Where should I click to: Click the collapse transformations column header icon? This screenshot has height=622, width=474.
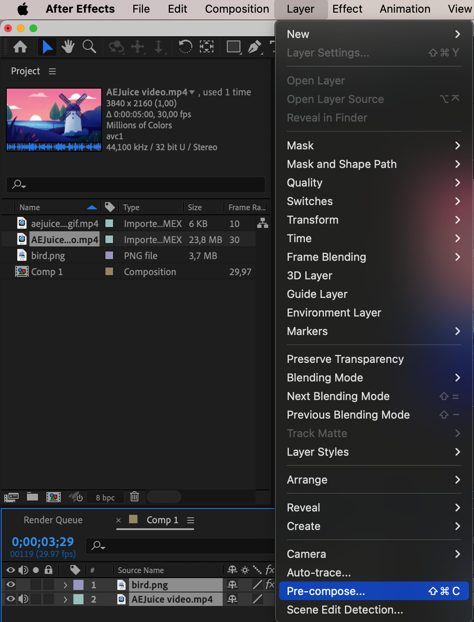245,570
